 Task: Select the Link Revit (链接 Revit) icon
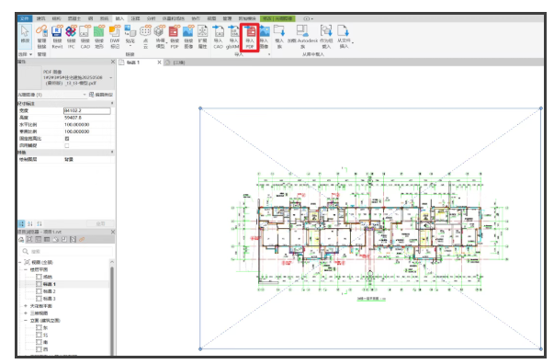point(57,37)
